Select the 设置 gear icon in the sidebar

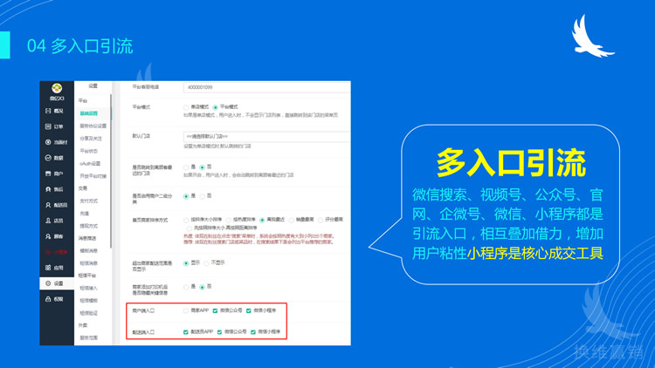coord(48,283)
